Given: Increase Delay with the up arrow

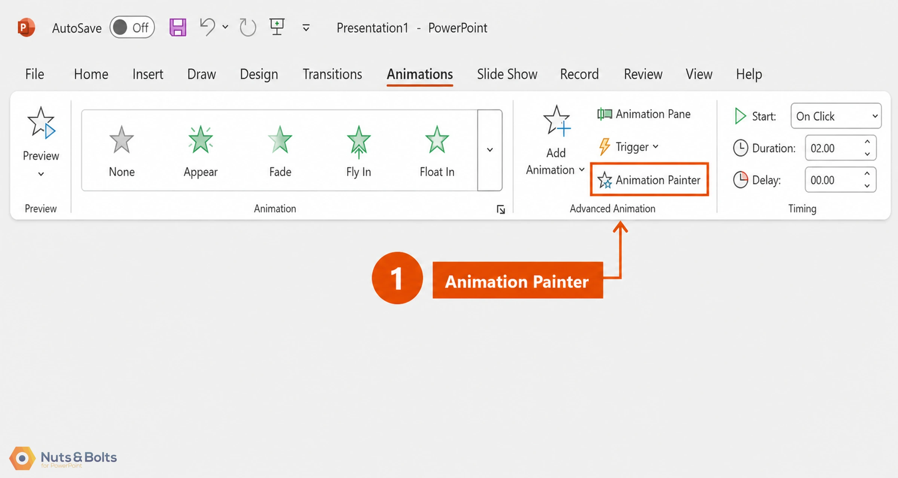Looking at the screenshot, I should (x=867, y=174).
